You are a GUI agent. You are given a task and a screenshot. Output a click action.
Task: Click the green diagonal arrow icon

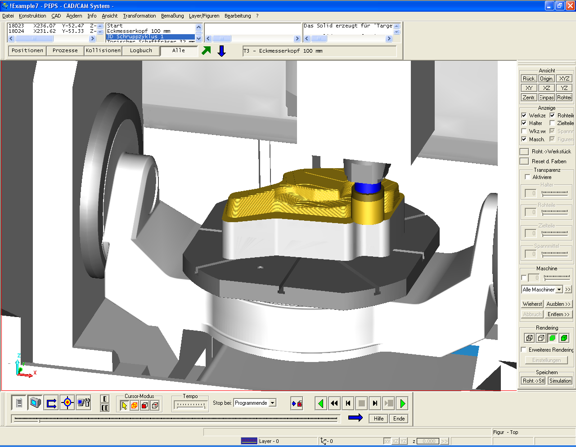206,50
